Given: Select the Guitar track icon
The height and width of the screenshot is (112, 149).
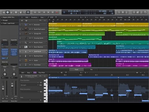Looking at the screenshot, I should point(26,60).
